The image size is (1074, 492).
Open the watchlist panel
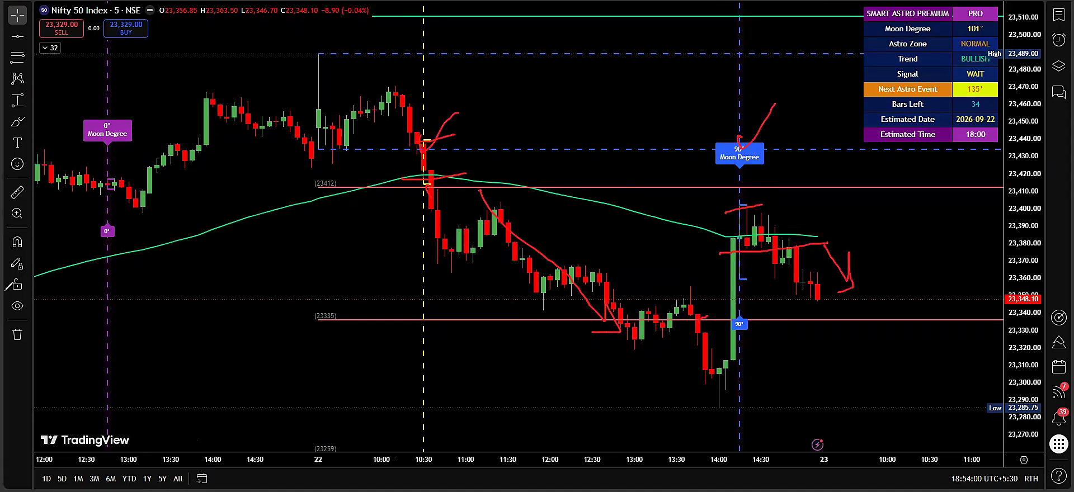click(1058, 15)
